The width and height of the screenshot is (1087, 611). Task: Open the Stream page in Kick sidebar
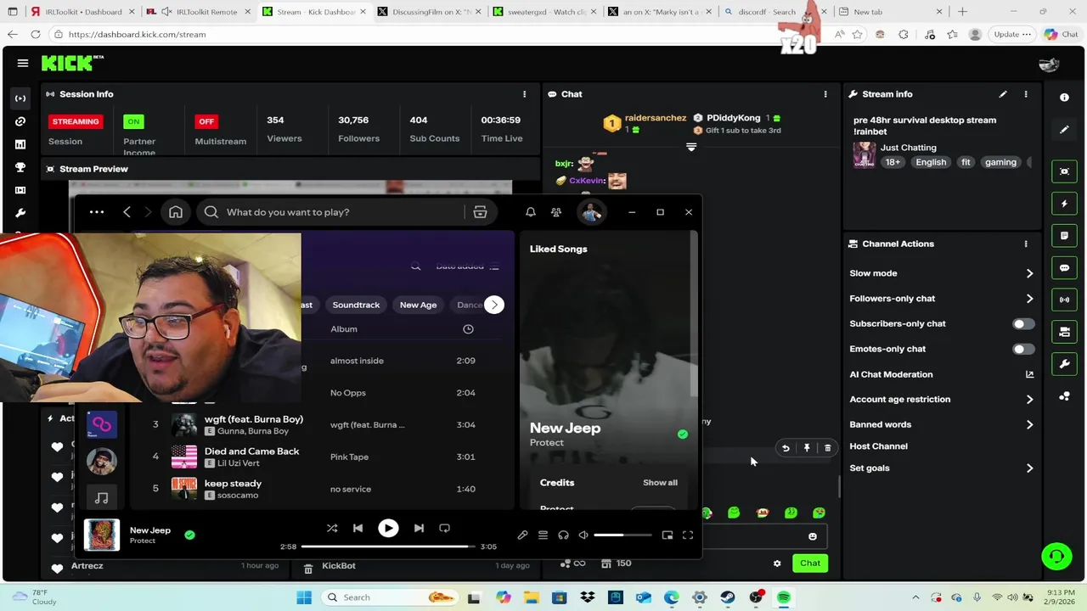(x=20, y=98)
